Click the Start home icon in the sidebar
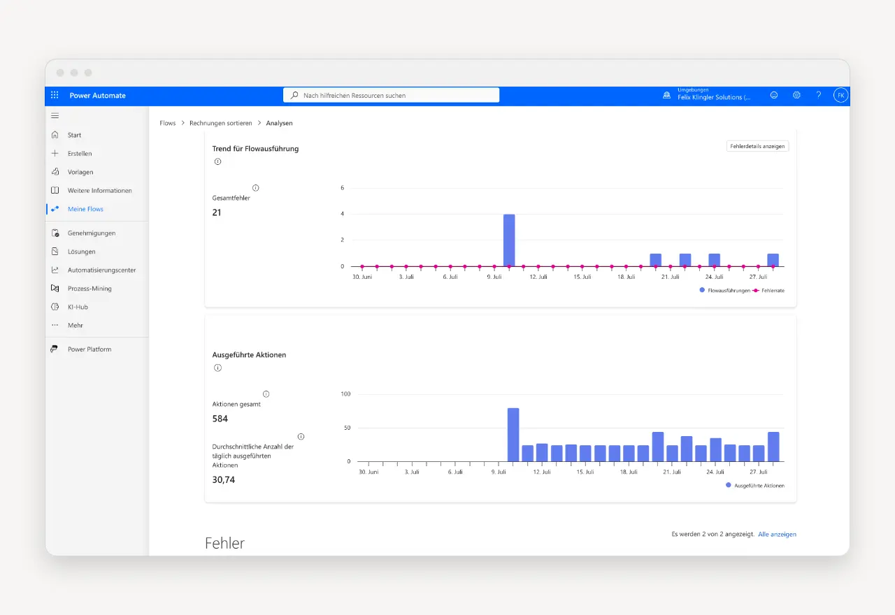895x615 pixels. click(x=55, y=135)
